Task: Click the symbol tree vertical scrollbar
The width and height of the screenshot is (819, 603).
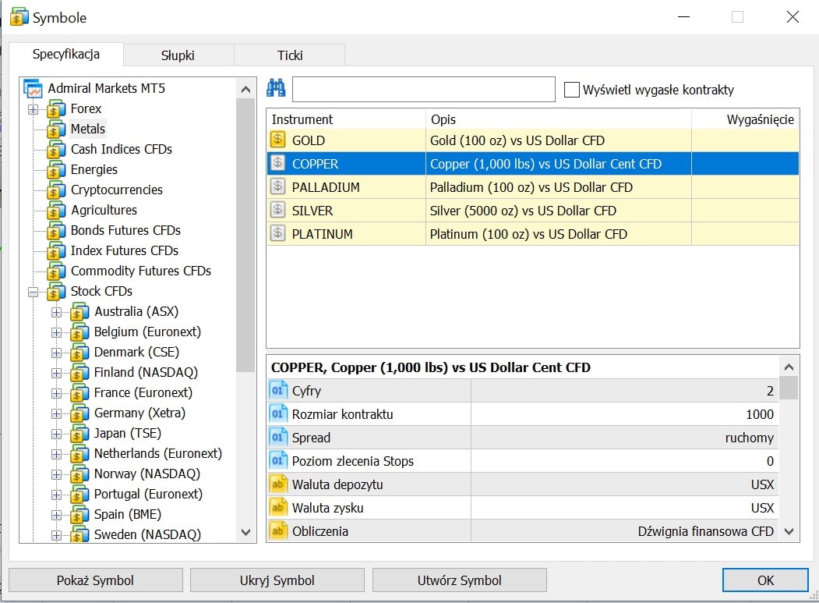Action: point(245,234)
